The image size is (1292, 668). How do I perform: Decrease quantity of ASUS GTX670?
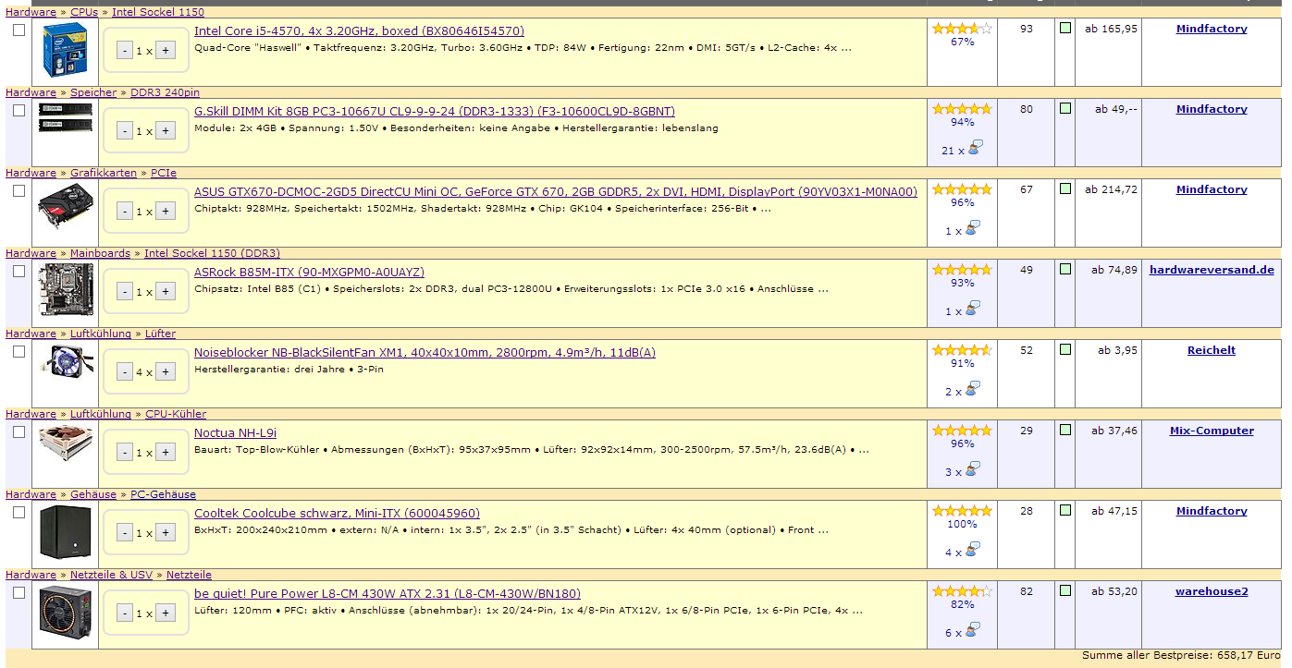[125, 212]
